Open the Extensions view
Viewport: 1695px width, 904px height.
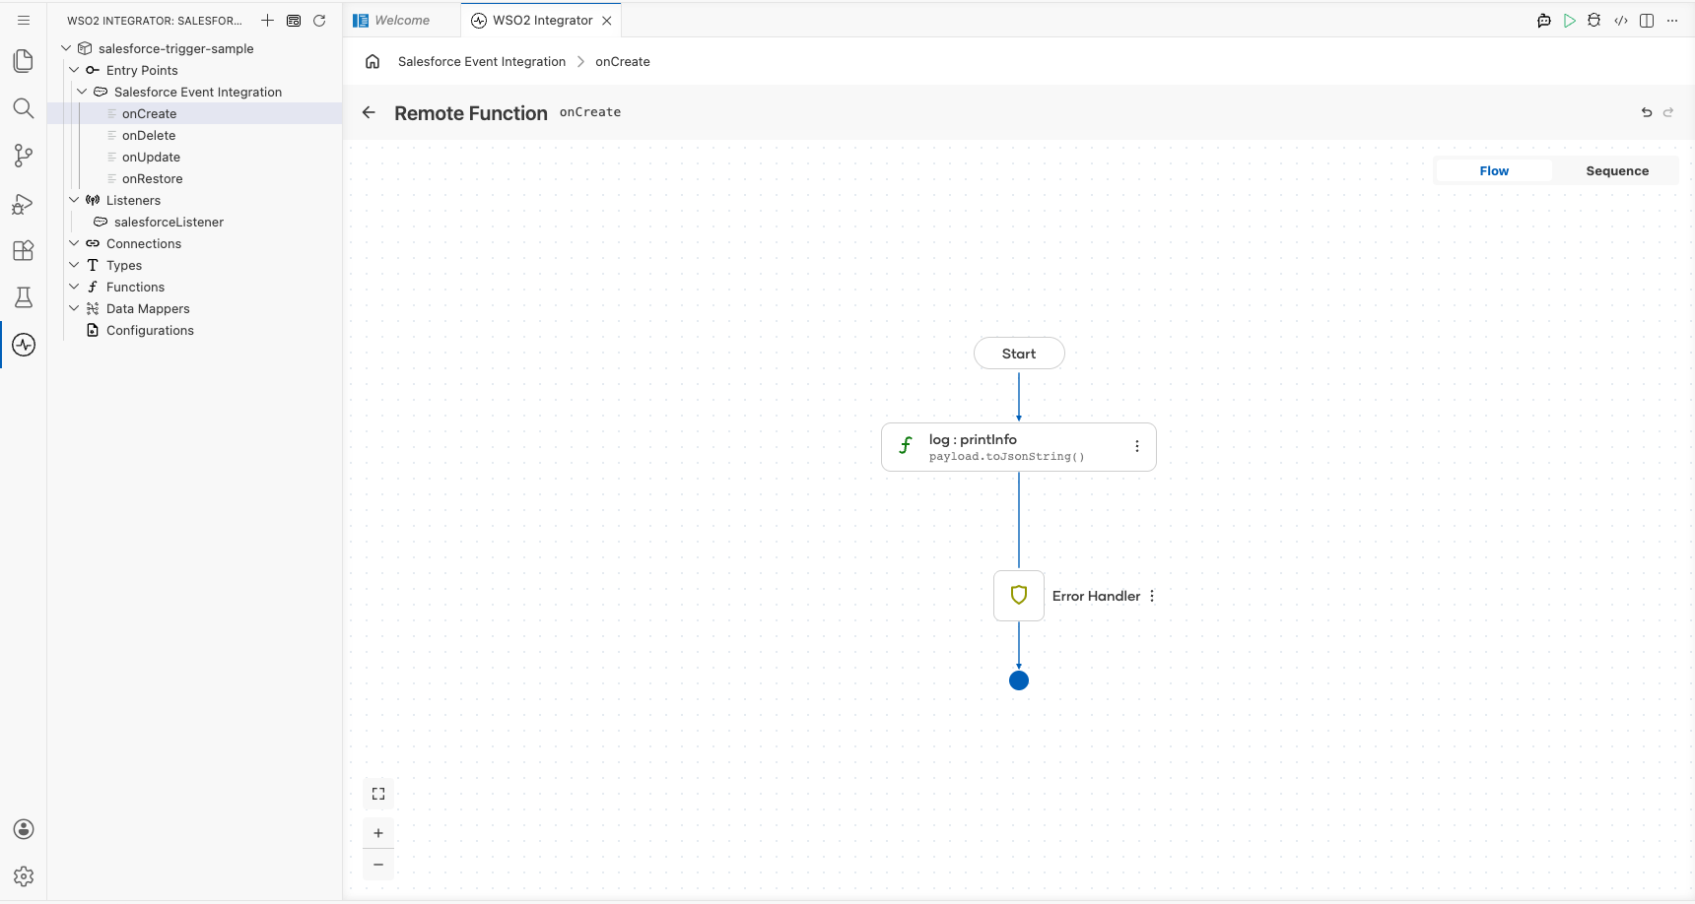coord(24,250)
